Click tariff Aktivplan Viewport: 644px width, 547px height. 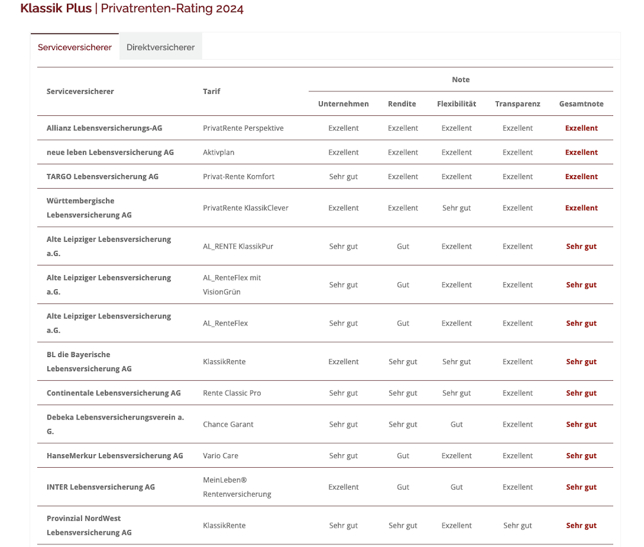[218, 152]
